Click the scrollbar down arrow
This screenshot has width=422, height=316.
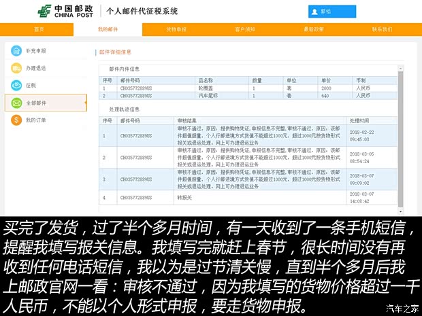coord(400,212)
